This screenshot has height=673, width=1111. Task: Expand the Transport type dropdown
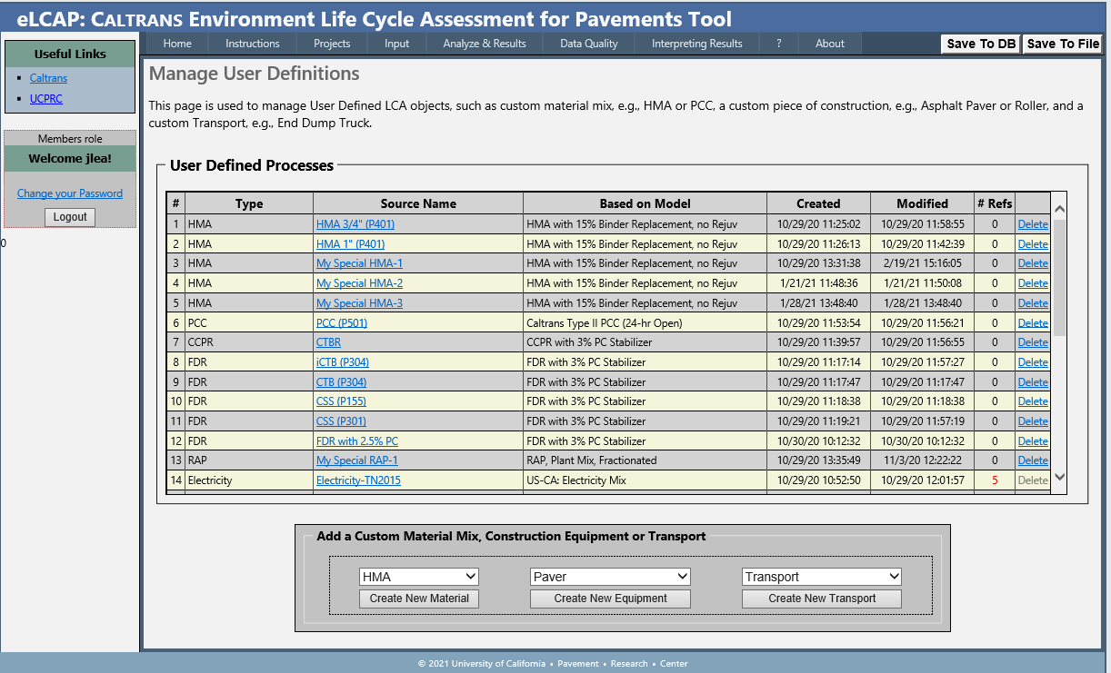click(x=822, y=577)
